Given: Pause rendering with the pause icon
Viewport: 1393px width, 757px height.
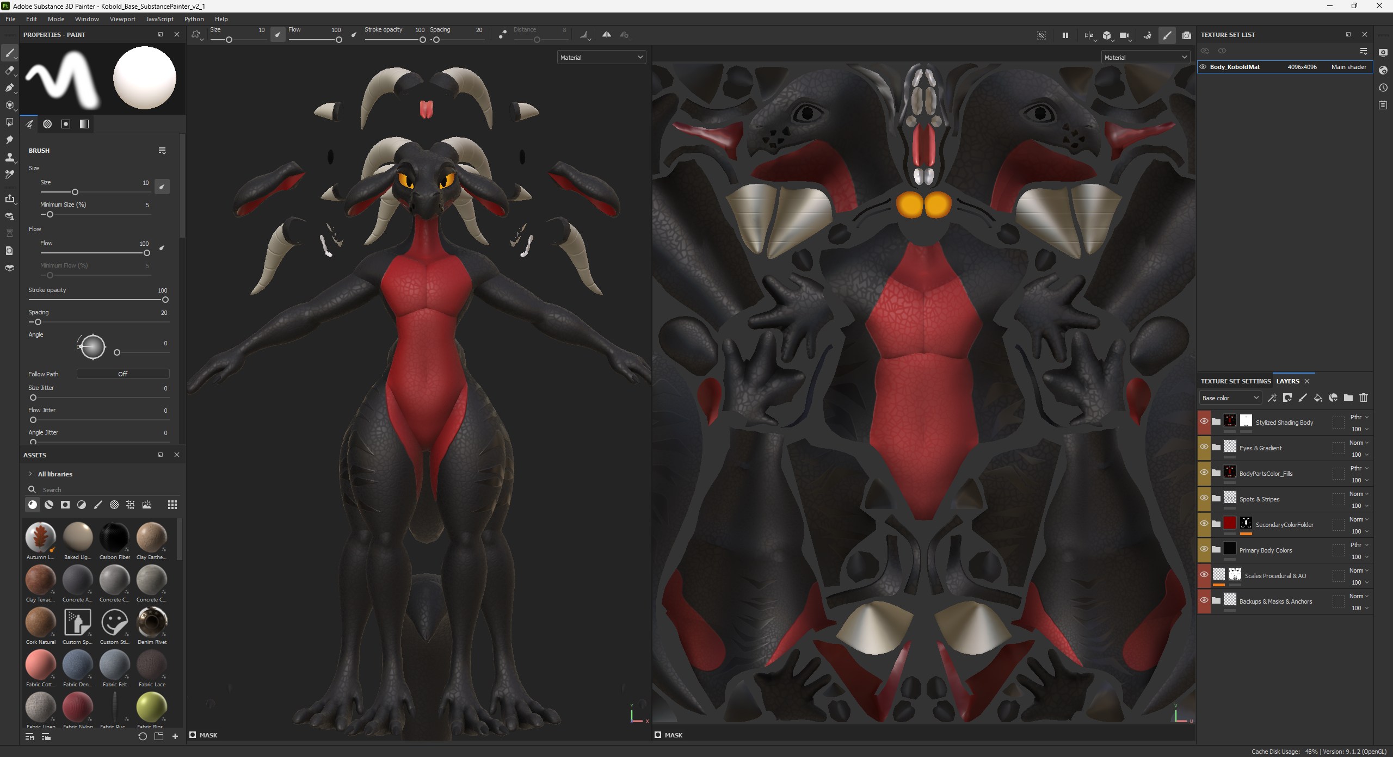Looking at the screenshot, I should (x=1065, y=35).
